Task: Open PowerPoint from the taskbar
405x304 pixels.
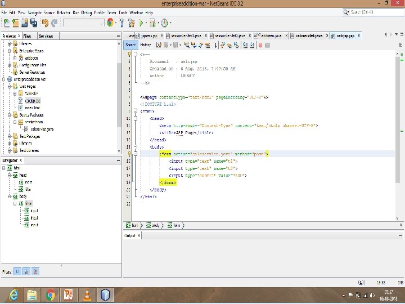Action: coord(69,294)
